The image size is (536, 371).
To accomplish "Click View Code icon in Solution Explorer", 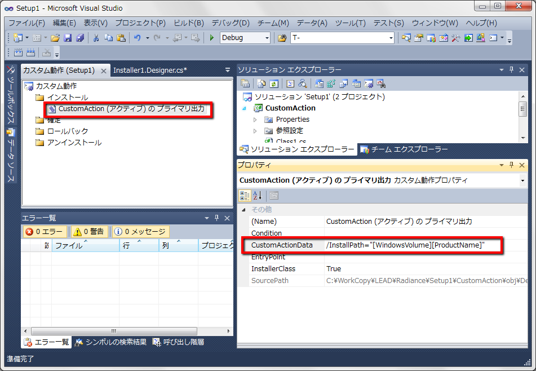I will 290,83.
